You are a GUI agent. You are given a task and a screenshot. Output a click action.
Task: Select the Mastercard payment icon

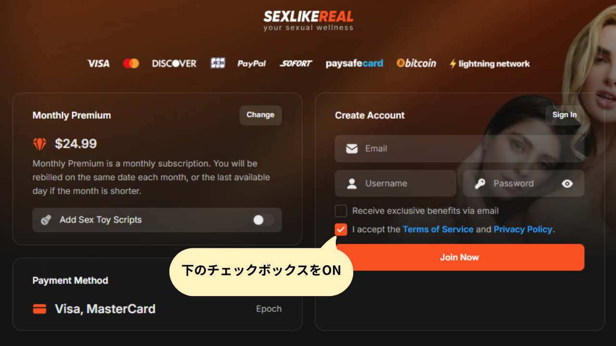click(131, 63)
